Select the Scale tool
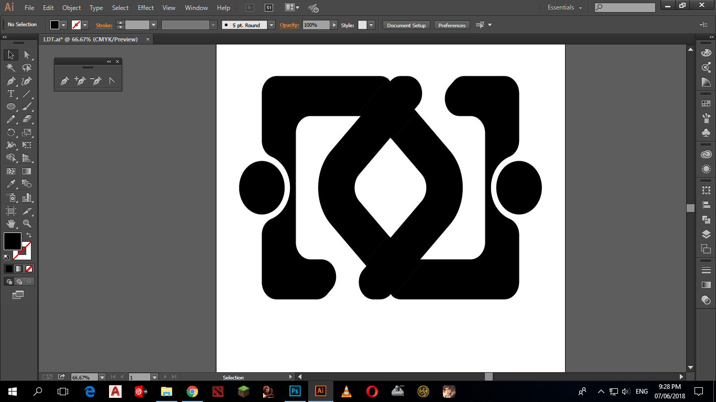716x402 pixels. tap(27, 132)
